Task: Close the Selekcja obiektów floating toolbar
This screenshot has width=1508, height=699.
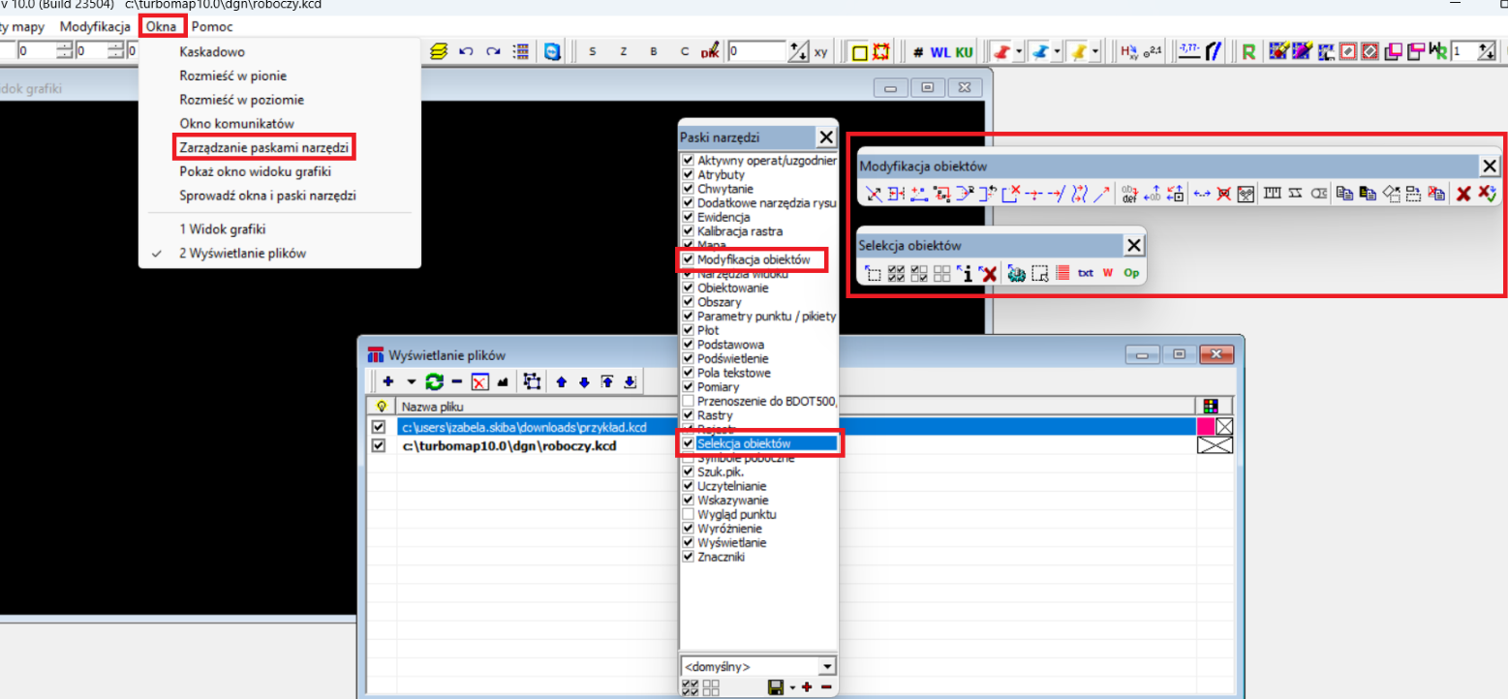Action: click(x=1133, y=246)
